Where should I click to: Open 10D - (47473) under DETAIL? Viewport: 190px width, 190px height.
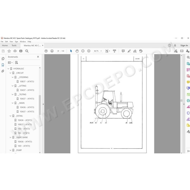[24, 129]
